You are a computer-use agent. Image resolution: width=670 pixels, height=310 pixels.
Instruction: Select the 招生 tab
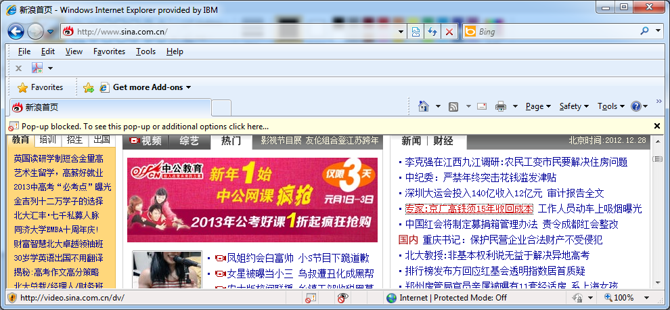pyautogui.click(x=74, y=139)
